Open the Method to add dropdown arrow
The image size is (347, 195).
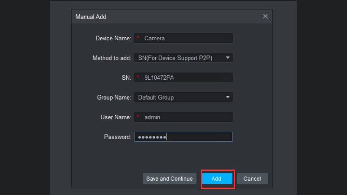point(228,58)
